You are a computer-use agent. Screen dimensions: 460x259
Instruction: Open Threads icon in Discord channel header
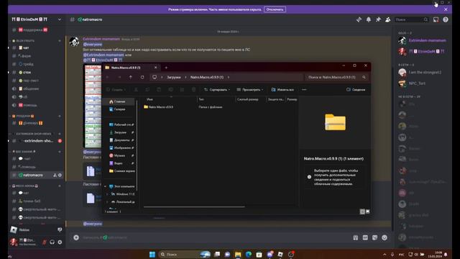pyautogui.click(x=359, y=19)
